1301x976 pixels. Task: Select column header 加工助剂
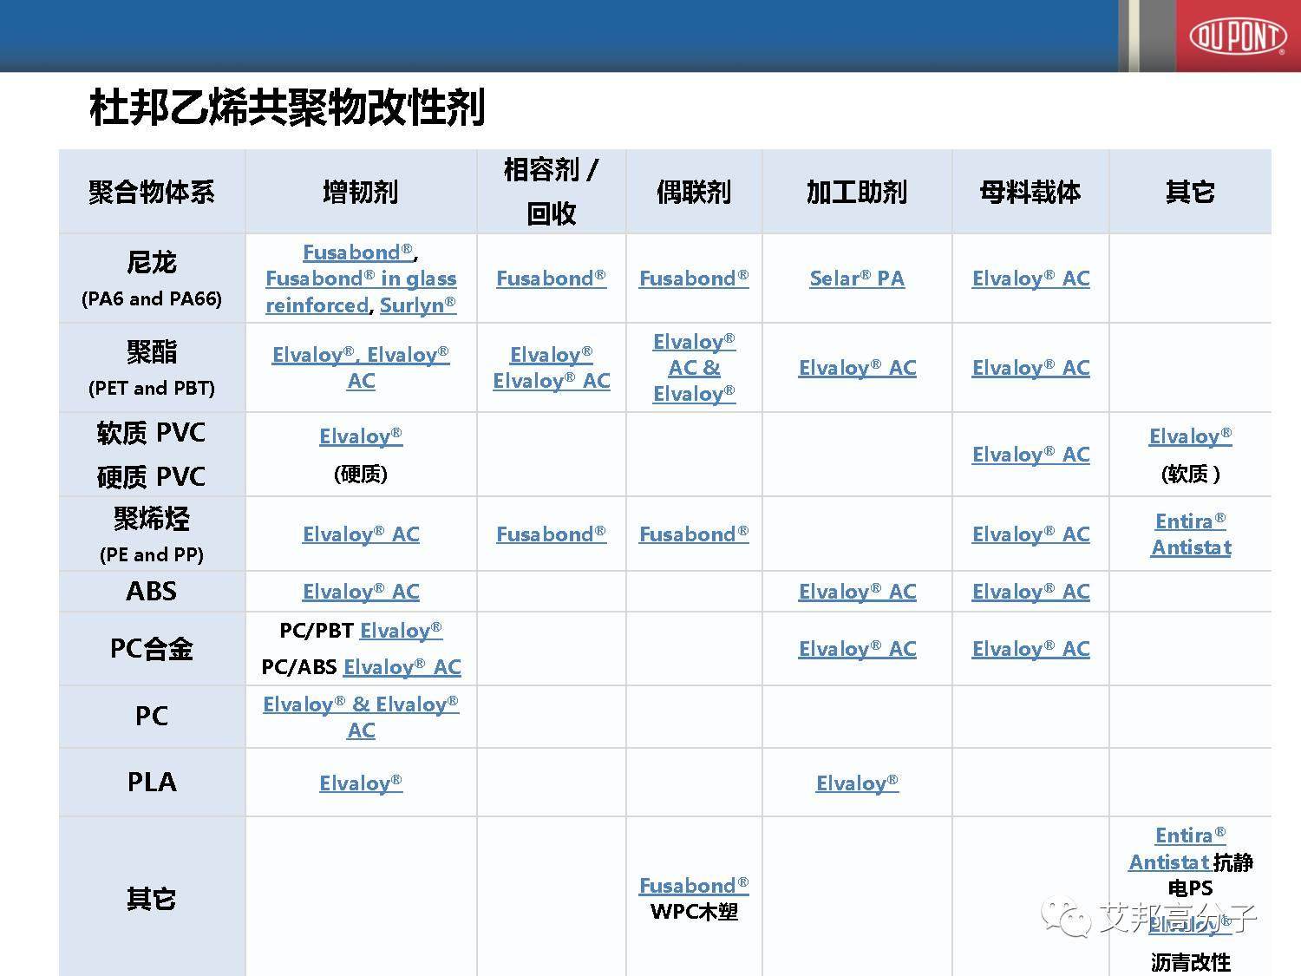(x=857, y=192)
